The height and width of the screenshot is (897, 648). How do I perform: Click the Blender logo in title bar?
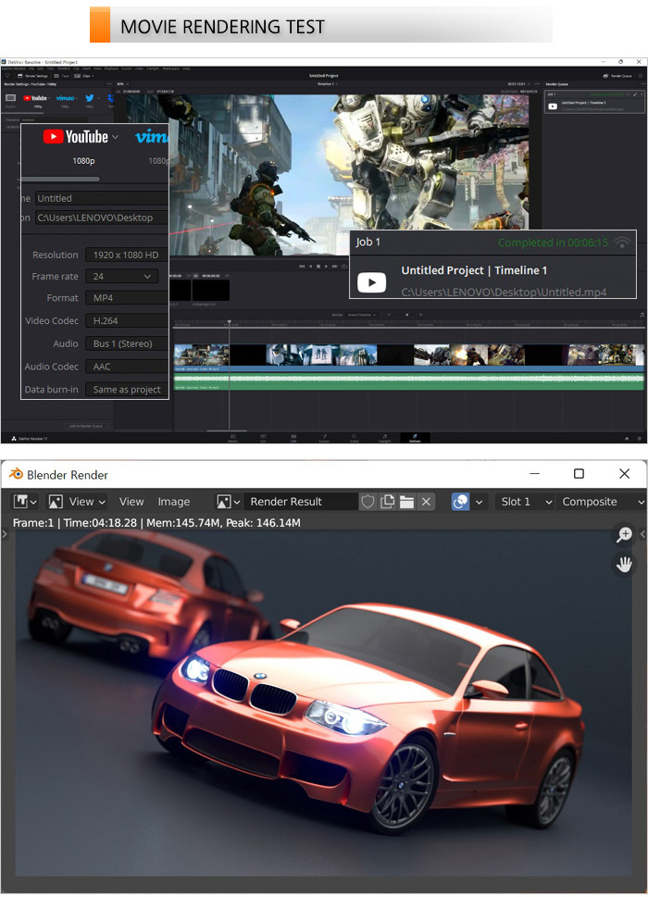click(16, 474)
